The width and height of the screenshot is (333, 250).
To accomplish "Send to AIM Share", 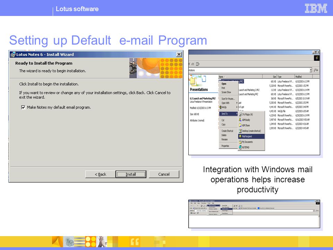I will (251, 125).
